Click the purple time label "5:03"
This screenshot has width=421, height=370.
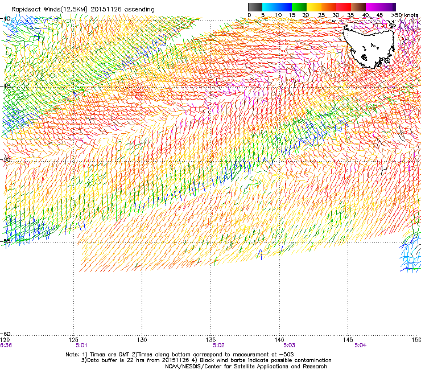click(x=289, y=346)
